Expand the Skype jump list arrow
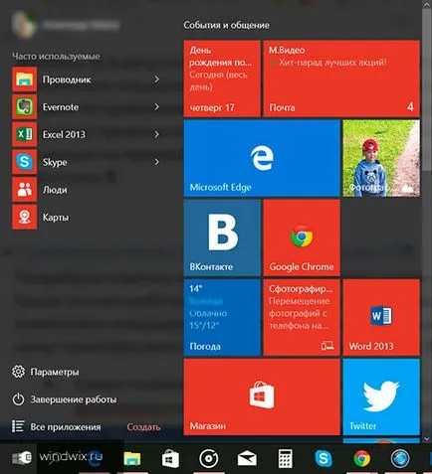Image resolution: width=432 pixels, height=474 pixels. 156,162
